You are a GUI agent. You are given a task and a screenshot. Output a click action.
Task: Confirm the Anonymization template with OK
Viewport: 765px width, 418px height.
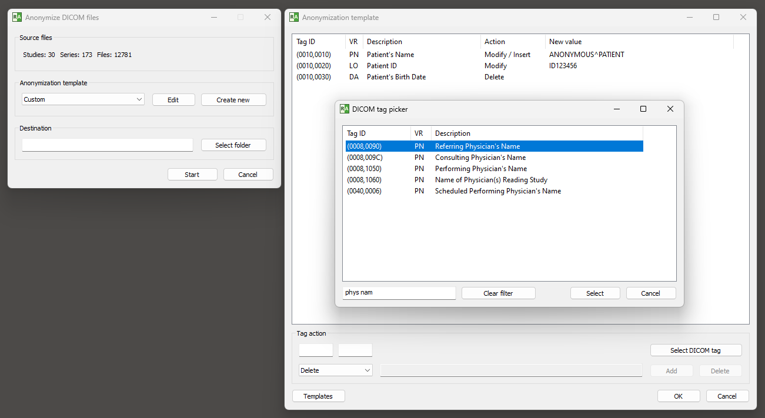point(679,396)
